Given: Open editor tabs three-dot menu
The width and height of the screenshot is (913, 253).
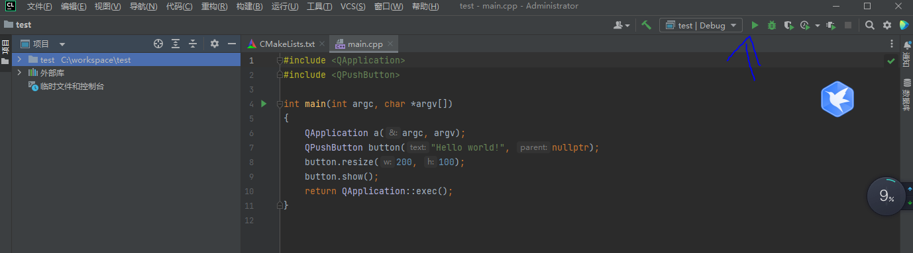Looking at the screenshot, I should pyautogui.click(x=892, y=44).
